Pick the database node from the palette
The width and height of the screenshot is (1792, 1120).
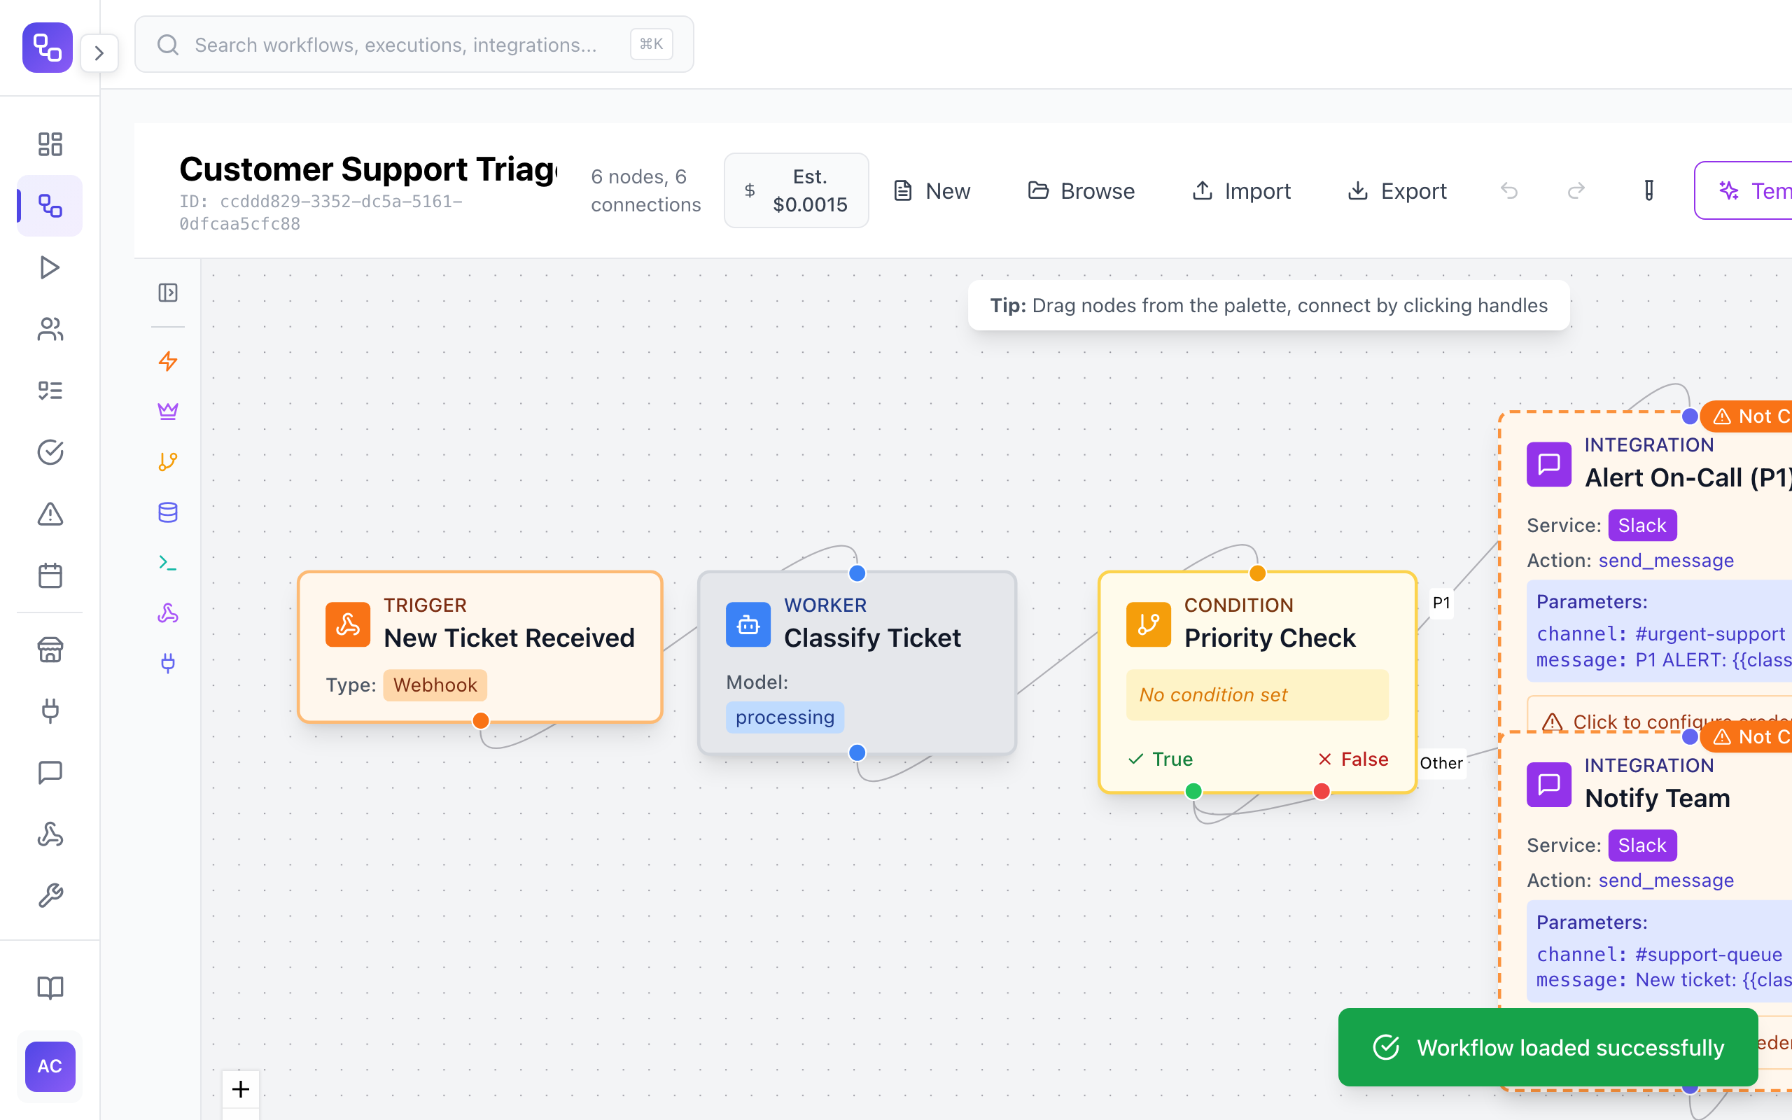tap(168, 512)
